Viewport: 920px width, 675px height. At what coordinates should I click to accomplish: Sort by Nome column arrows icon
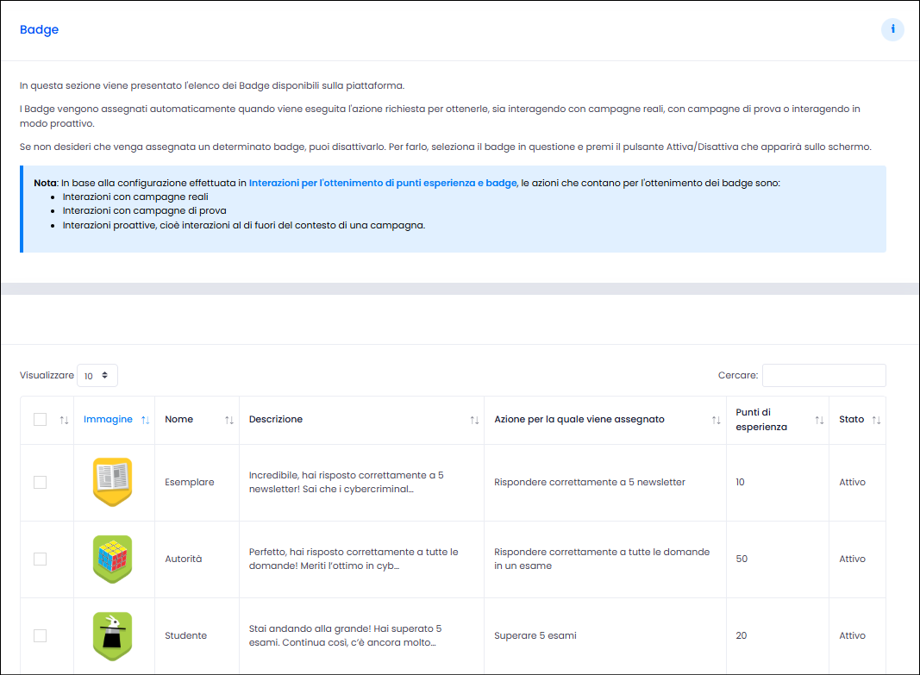pyautogui.click(x=229, y=420)
